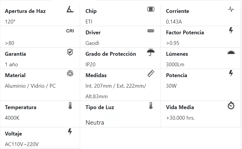Click the lightning icon beside Factor Potencia
This screenshot has height=149, width=242.
231,30
